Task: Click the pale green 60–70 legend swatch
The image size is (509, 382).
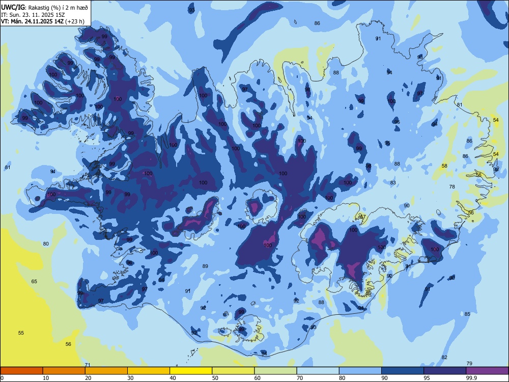Action: click(275, 371)
